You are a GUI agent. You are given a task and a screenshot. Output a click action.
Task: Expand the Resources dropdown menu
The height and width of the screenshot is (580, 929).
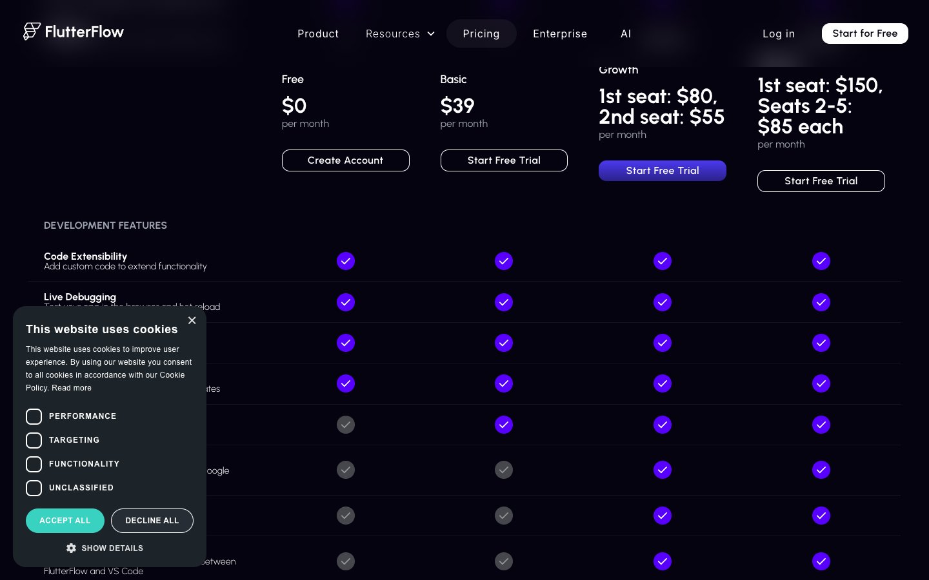tap(400, 34)
